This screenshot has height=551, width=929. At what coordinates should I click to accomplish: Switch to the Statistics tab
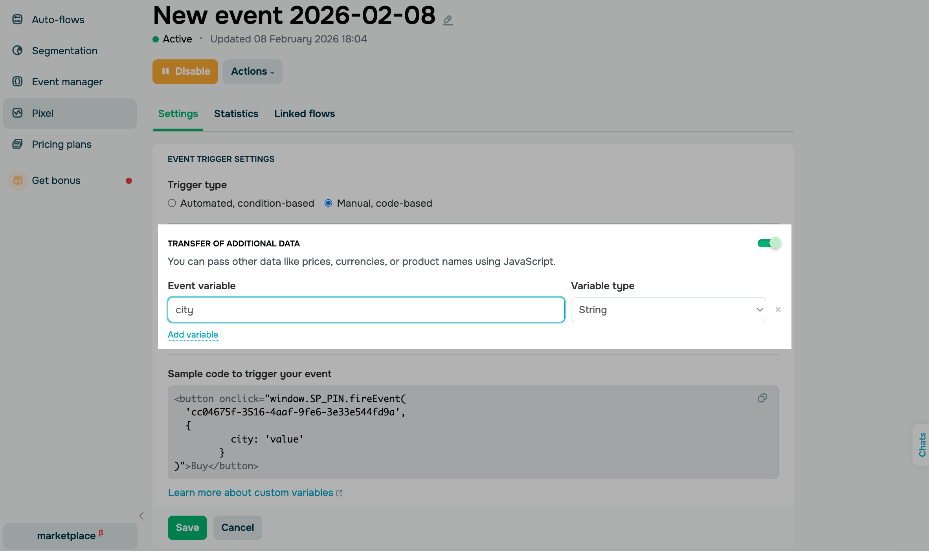coord(236,114)
